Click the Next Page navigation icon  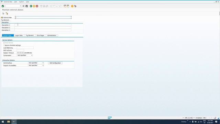pyautogui.click(x=57, y=6)
